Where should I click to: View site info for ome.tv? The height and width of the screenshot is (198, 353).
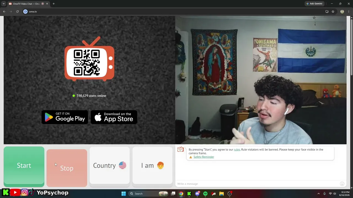click(25, 12)
